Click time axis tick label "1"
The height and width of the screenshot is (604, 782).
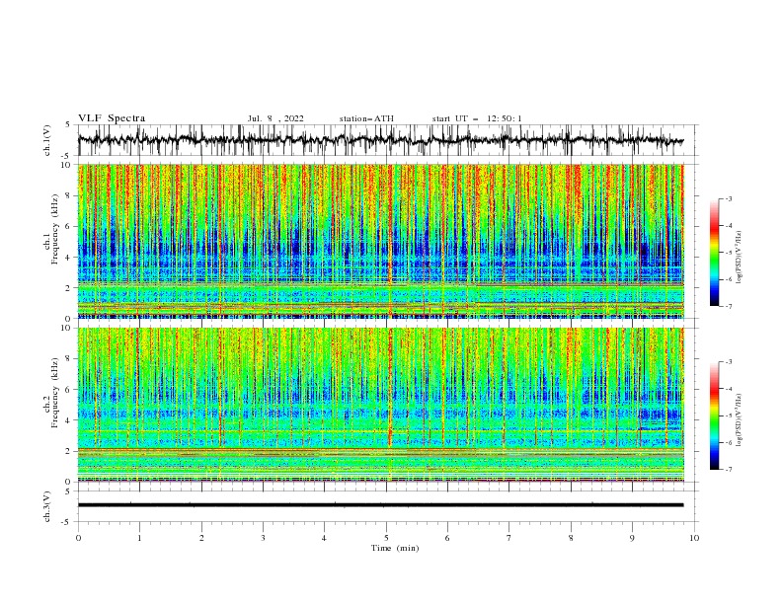point(139,538)
